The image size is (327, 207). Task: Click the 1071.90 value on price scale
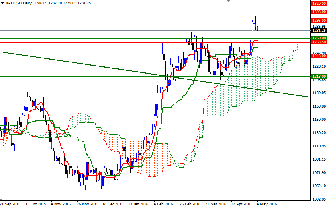(x=319, y=172)
